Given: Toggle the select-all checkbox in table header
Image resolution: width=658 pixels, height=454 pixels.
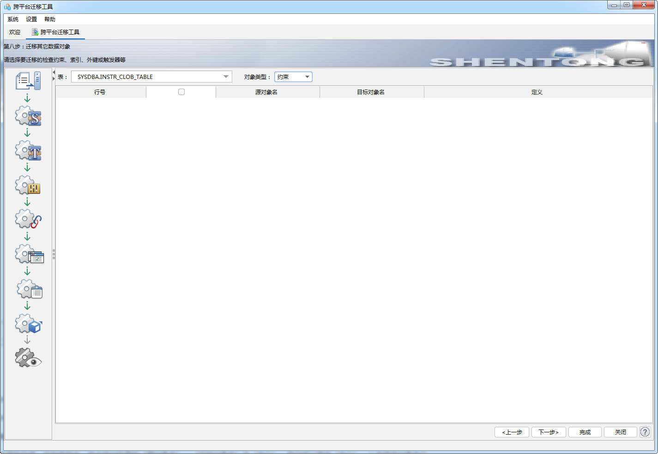Looking at the screenshot, I should pos(181,92).
